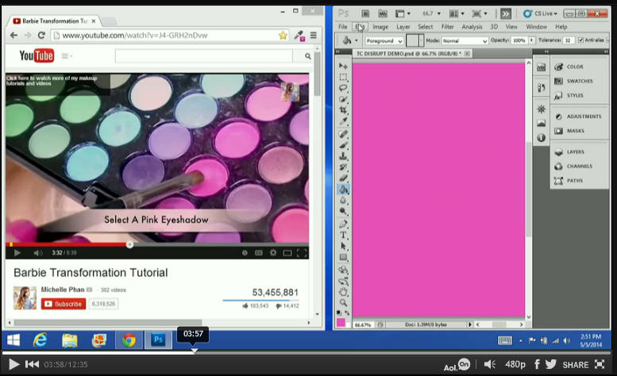Toggle captions in YouTube player
Image resolution: width=617 pixels, height=376 pixels.
259,252
